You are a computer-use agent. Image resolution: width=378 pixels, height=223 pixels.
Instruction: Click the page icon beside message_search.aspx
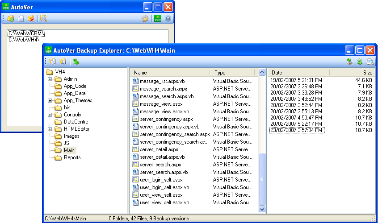(135, 88)
